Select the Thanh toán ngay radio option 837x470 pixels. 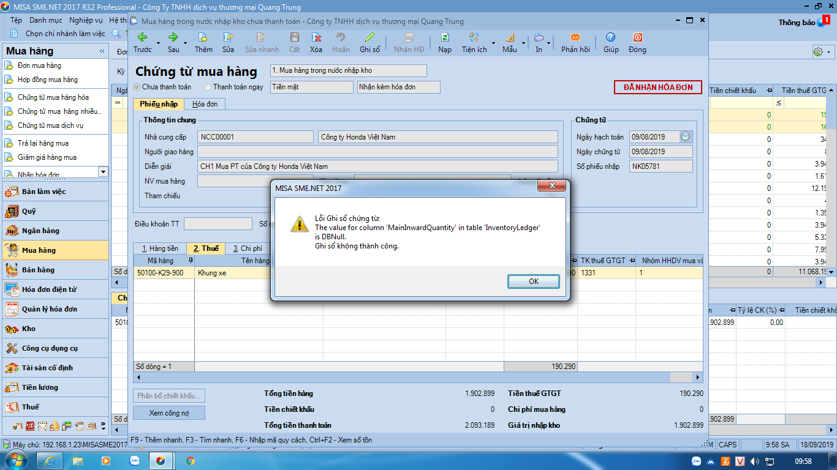click(233, 87)
